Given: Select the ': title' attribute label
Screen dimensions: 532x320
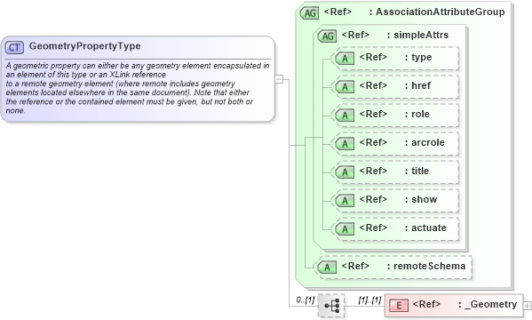Looking at the screenshot, I should (417, 171).
